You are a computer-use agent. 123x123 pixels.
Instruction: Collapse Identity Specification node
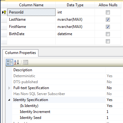[x=9, y=100]
